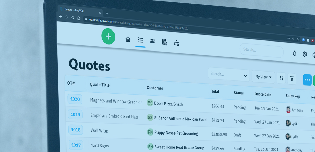Screen dimensions: 315x152
Task: Select the checklist transactions nav icon
Action: (140, 40)
